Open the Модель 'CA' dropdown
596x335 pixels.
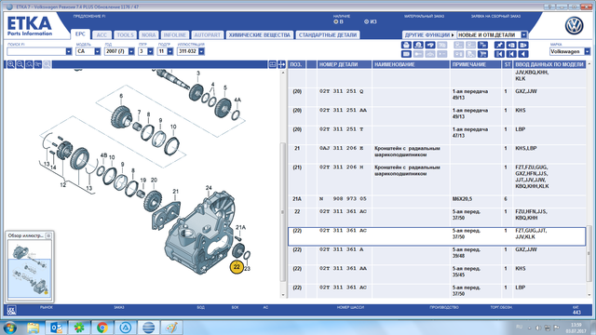(x=97, y=51)
